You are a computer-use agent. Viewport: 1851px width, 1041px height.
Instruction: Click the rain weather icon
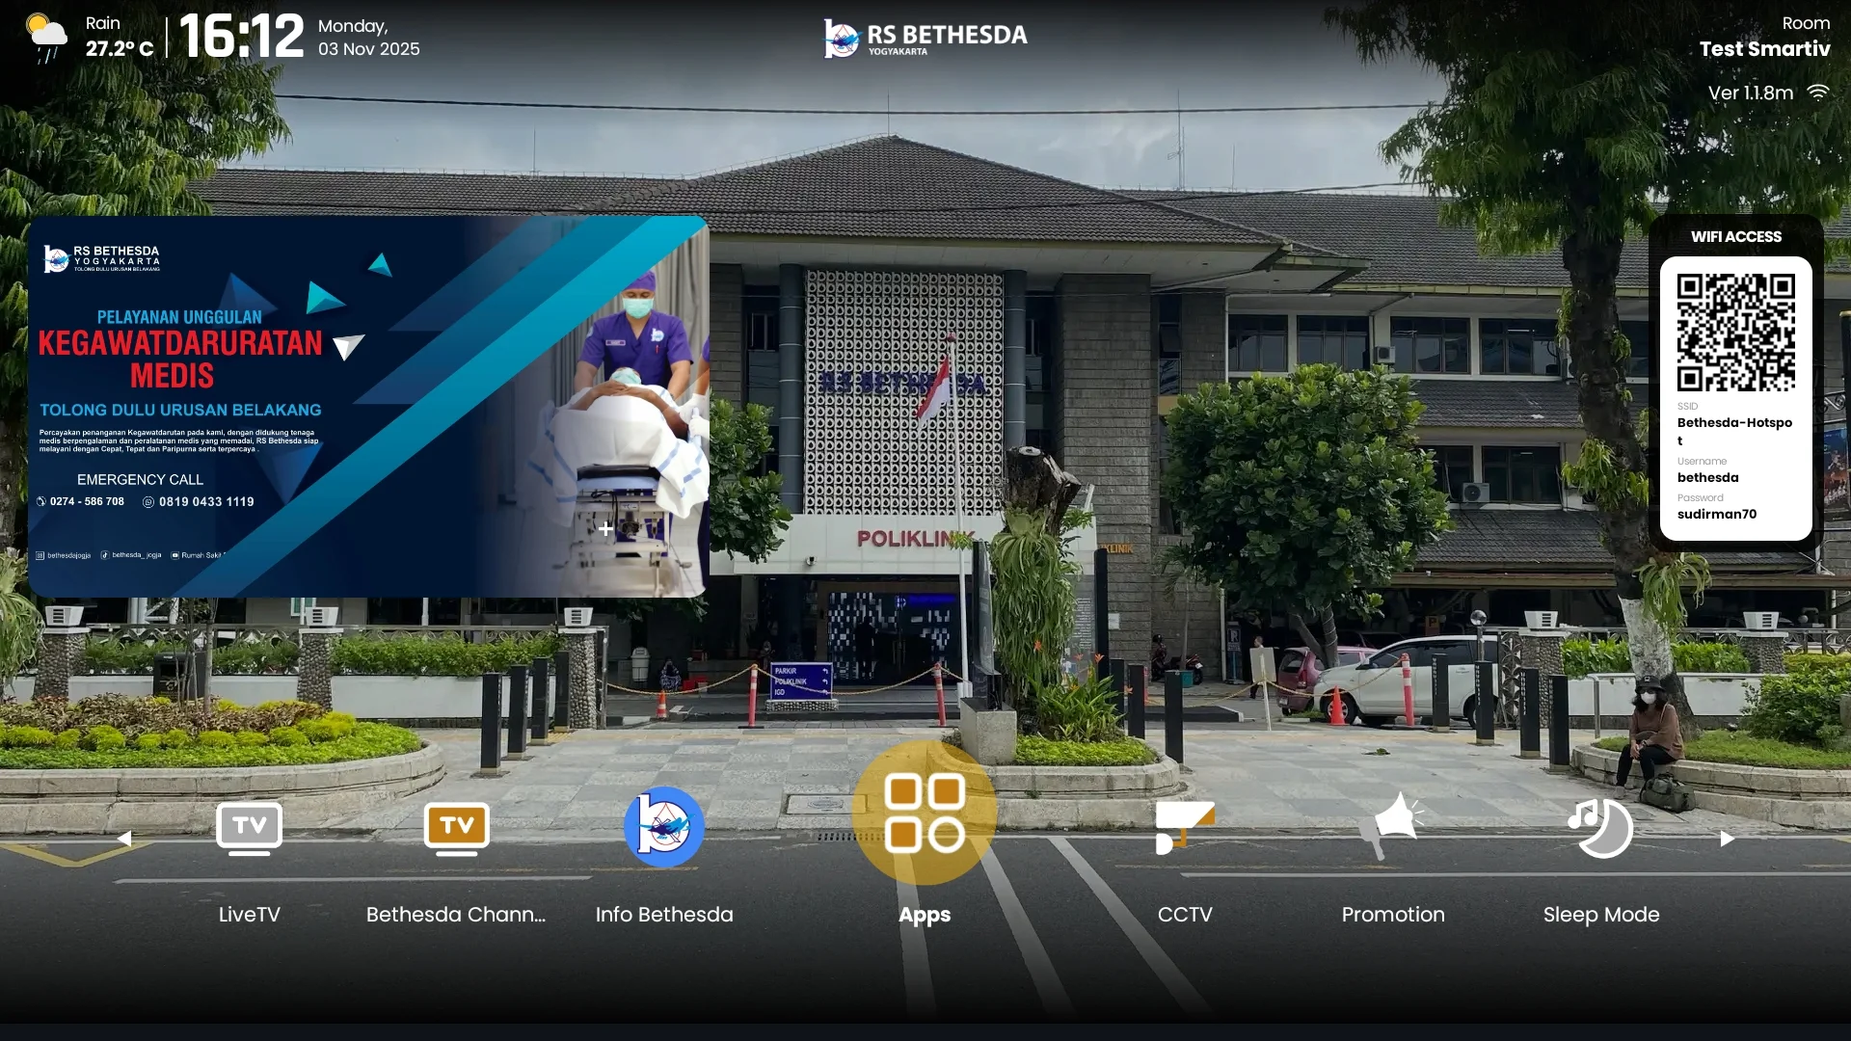pos(46,38)
